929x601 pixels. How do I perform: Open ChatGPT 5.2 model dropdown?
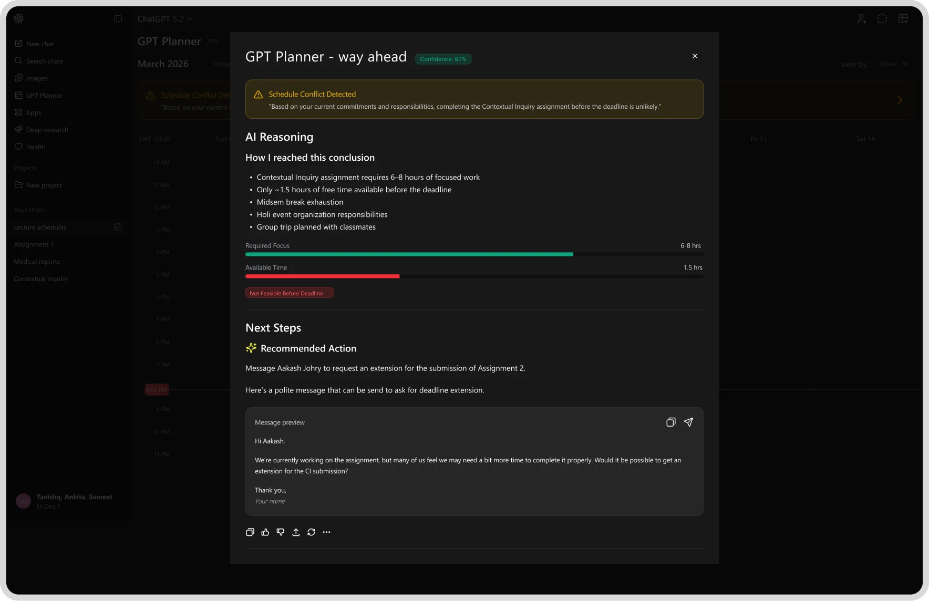click(x=164, y=19)
